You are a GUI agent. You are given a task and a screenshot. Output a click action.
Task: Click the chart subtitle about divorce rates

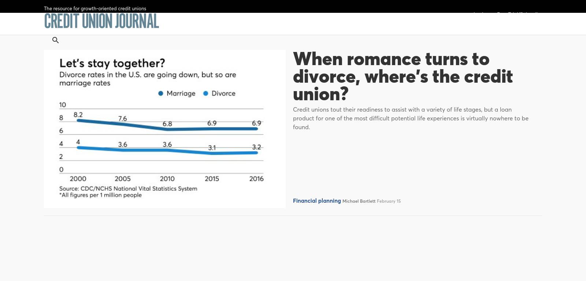[x=148, y=79]
